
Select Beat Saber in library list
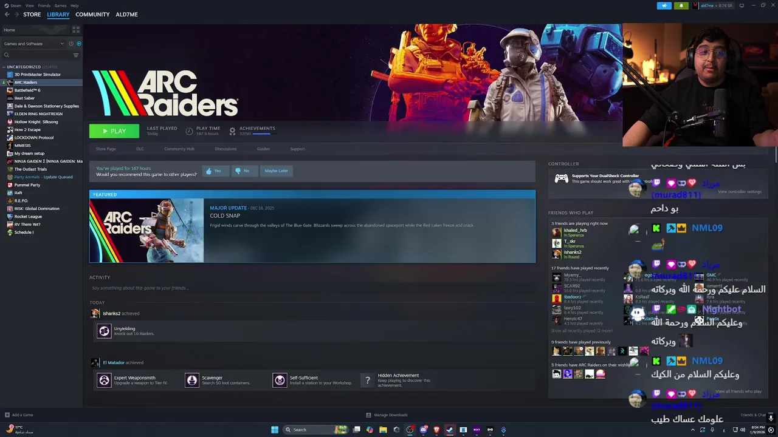(24, 98)
